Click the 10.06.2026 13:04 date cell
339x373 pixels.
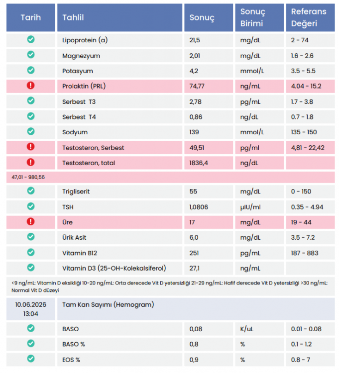coord(31,309)
